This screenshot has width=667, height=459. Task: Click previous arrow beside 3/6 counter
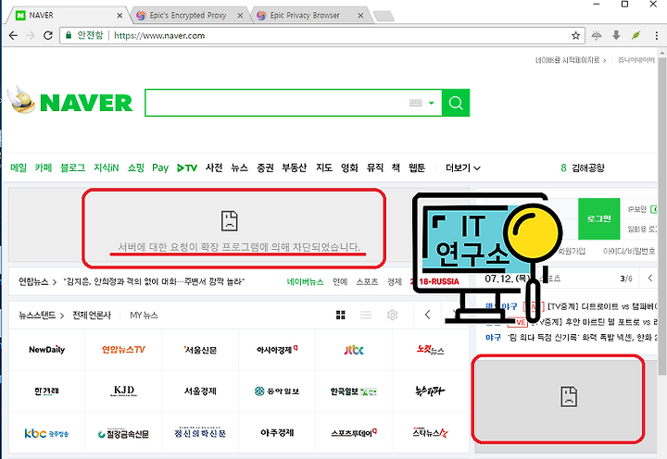[650, 279]
